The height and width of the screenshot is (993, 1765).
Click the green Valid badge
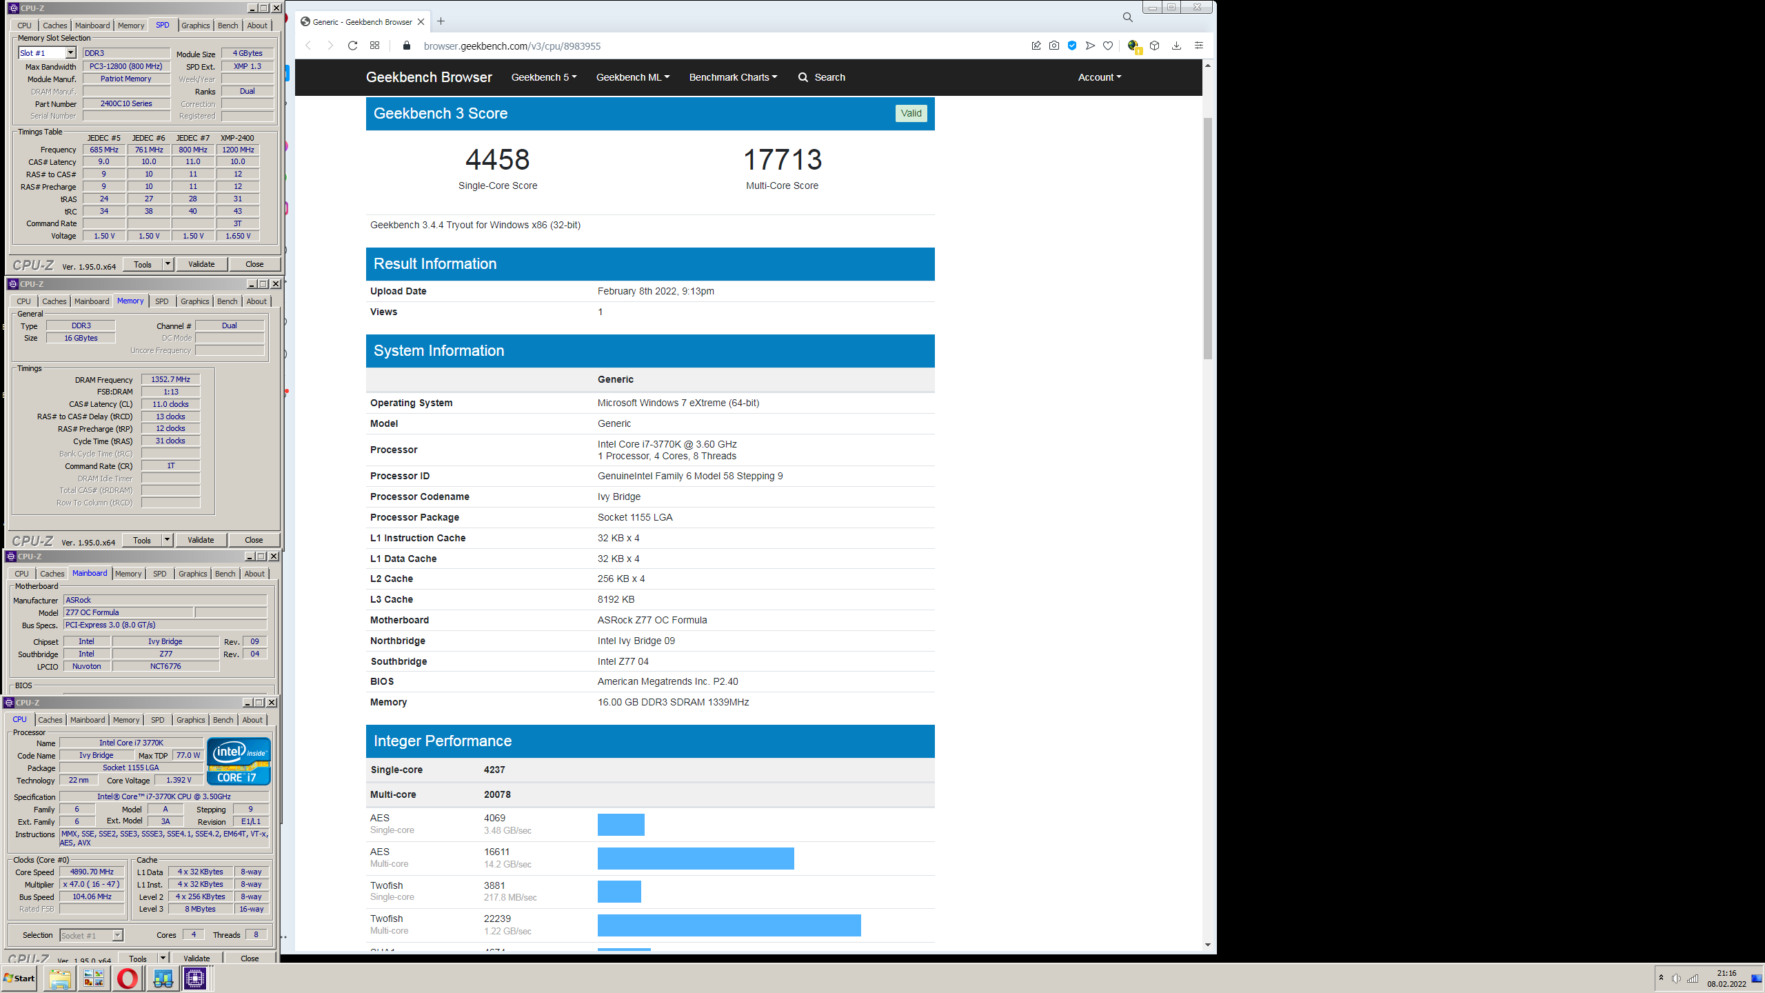(x=911, y=113)
